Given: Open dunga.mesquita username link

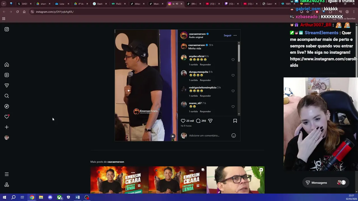Looking at the screenshot, I should (x=198, y=72).
